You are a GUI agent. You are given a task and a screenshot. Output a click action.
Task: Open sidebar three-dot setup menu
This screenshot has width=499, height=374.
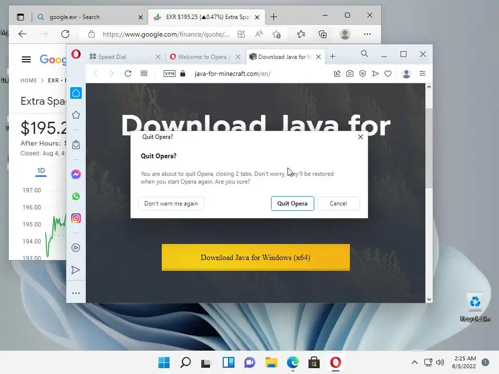[76, 293]
